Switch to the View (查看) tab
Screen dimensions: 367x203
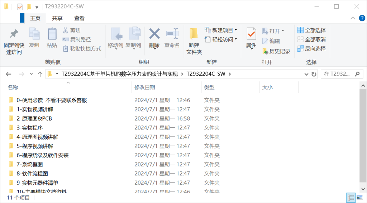click(x=79, y=18)
